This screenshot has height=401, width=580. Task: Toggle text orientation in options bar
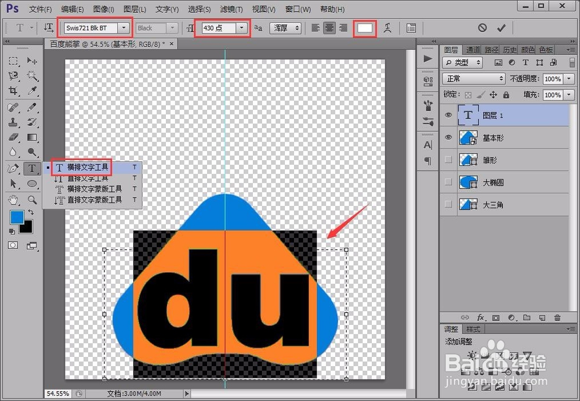[49, 28]
